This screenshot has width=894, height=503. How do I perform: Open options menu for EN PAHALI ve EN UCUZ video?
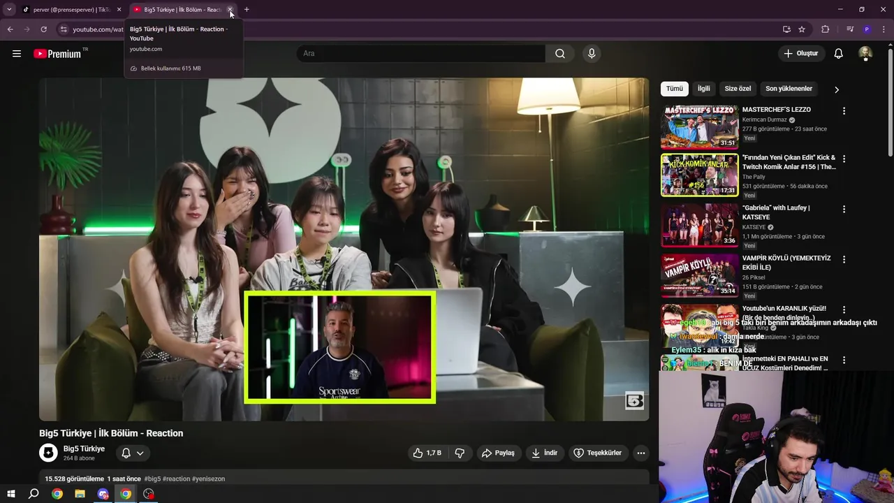point(844,360)
